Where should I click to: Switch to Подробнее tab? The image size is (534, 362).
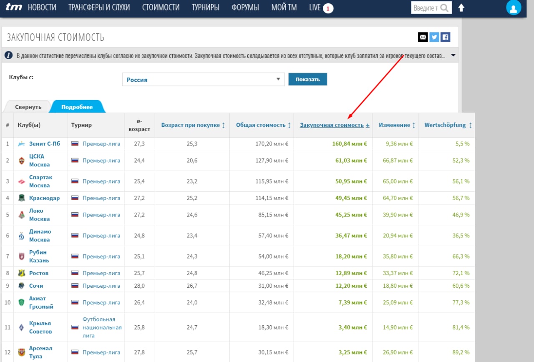pos(77,107)
